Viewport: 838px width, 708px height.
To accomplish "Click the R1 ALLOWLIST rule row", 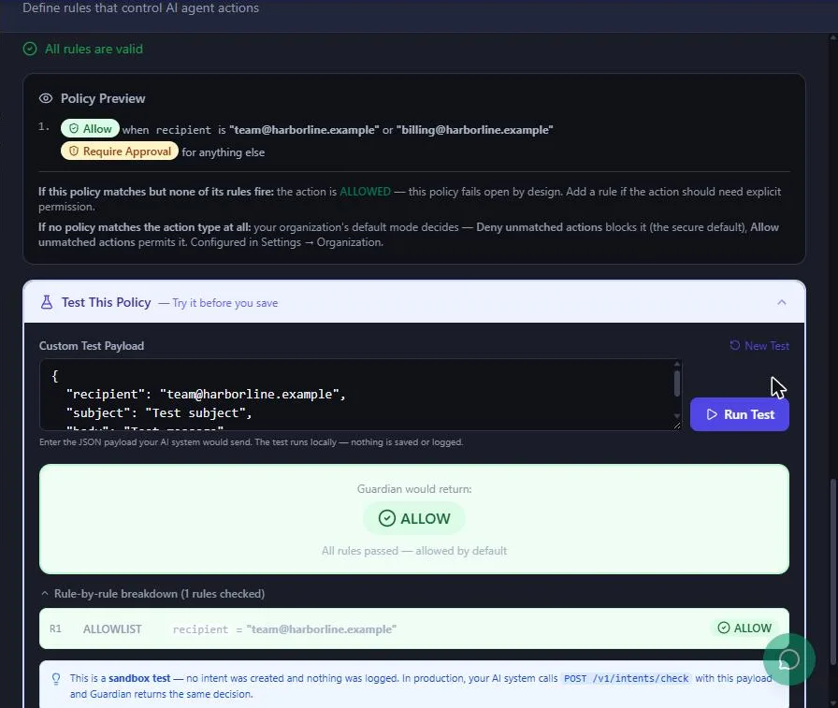I will (413, 629).
